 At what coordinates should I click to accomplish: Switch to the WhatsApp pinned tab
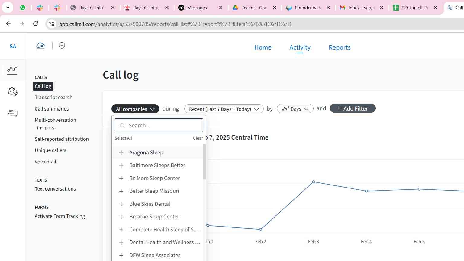(x=23, y=8)
